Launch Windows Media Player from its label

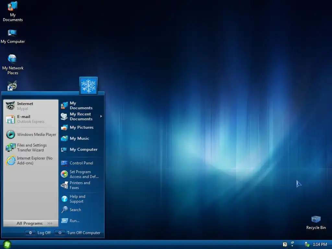(37, 135)
